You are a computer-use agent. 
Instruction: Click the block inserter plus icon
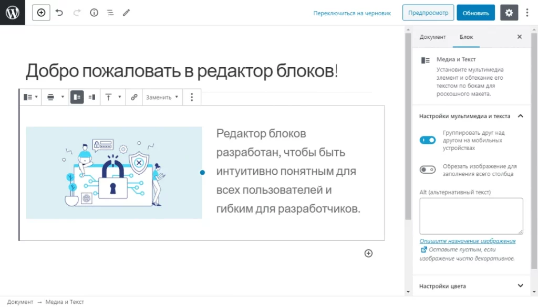[x=41, y=12]
